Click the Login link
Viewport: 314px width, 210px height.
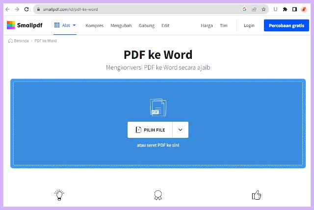tap(249, 26)
